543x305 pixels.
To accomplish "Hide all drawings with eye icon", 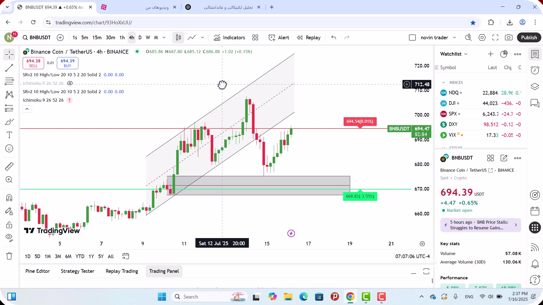I will click(x=9, y=238).
